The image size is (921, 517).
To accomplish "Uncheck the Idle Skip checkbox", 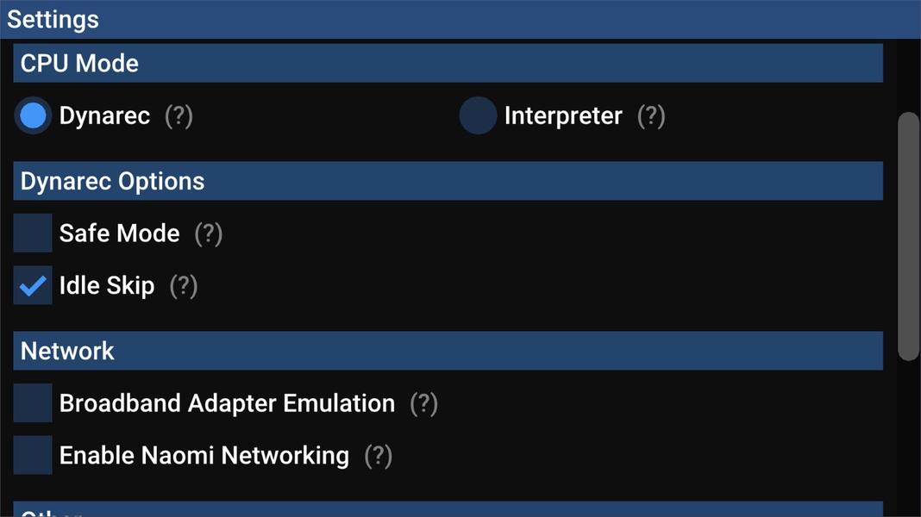I will click(33, 285).
